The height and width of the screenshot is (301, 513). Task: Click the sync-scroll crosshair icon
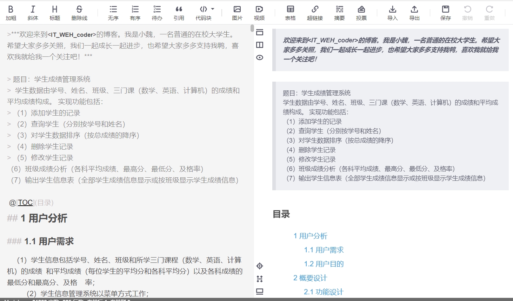point(260,266)
